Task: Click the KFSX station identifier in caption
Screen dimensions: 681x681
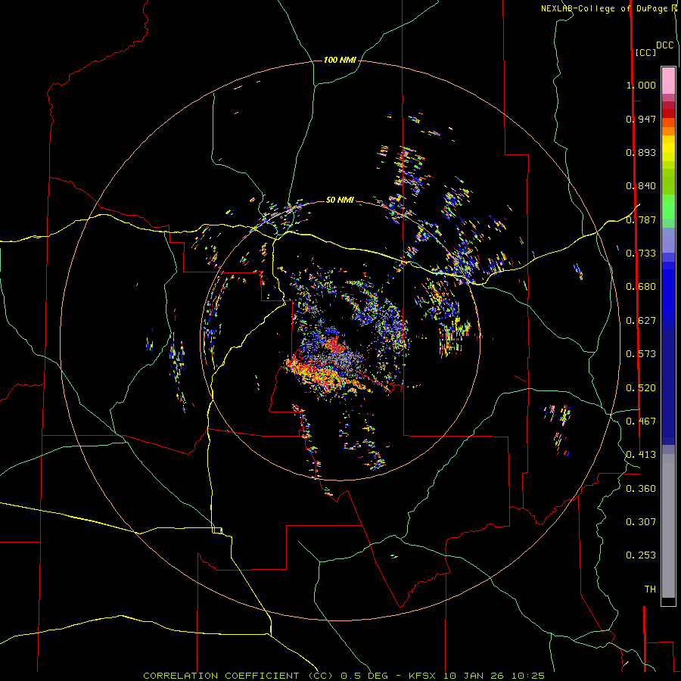Action: tap(423, 676)
